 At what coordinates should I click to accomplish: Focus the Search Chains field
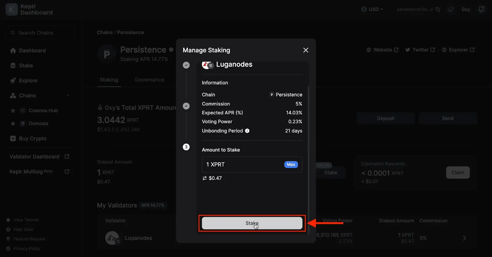point(40,33)
